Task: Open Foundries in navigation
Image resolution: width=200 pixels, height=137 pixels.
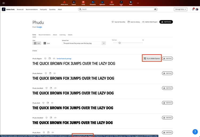Action: pos(52,9)
